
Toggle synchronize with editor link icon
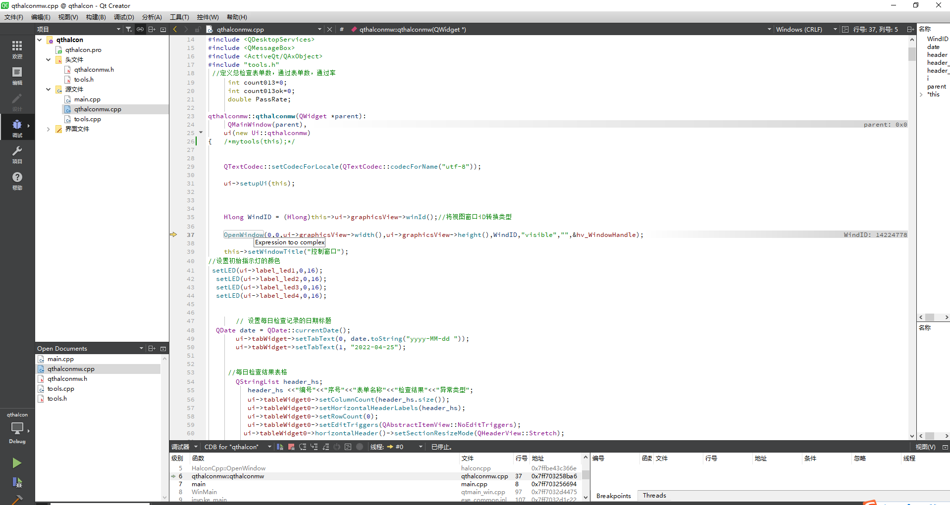(x=140, y=29)
